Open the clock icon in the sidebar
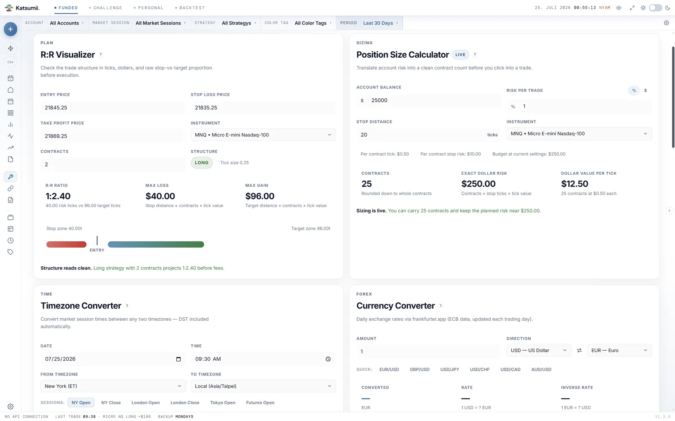 pyautogui.click(x=11, y=240)
